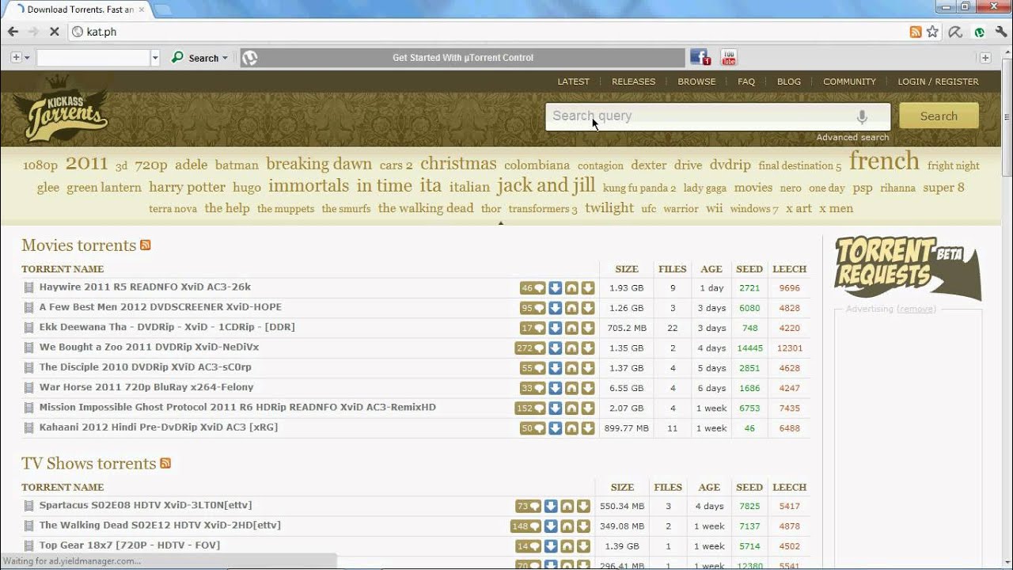Open the TV Shows torrents RSS feed icon

[x=165, y=463]
